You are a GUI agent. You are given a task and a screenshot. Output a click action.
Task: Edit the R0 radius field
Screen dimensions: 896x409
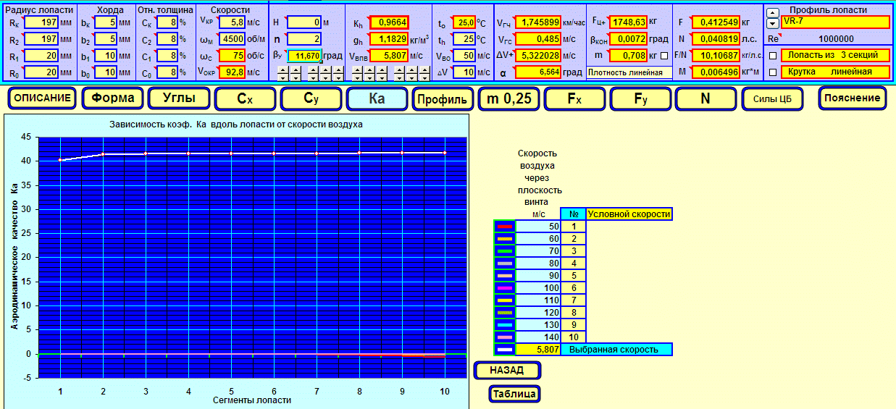point(41,72)
